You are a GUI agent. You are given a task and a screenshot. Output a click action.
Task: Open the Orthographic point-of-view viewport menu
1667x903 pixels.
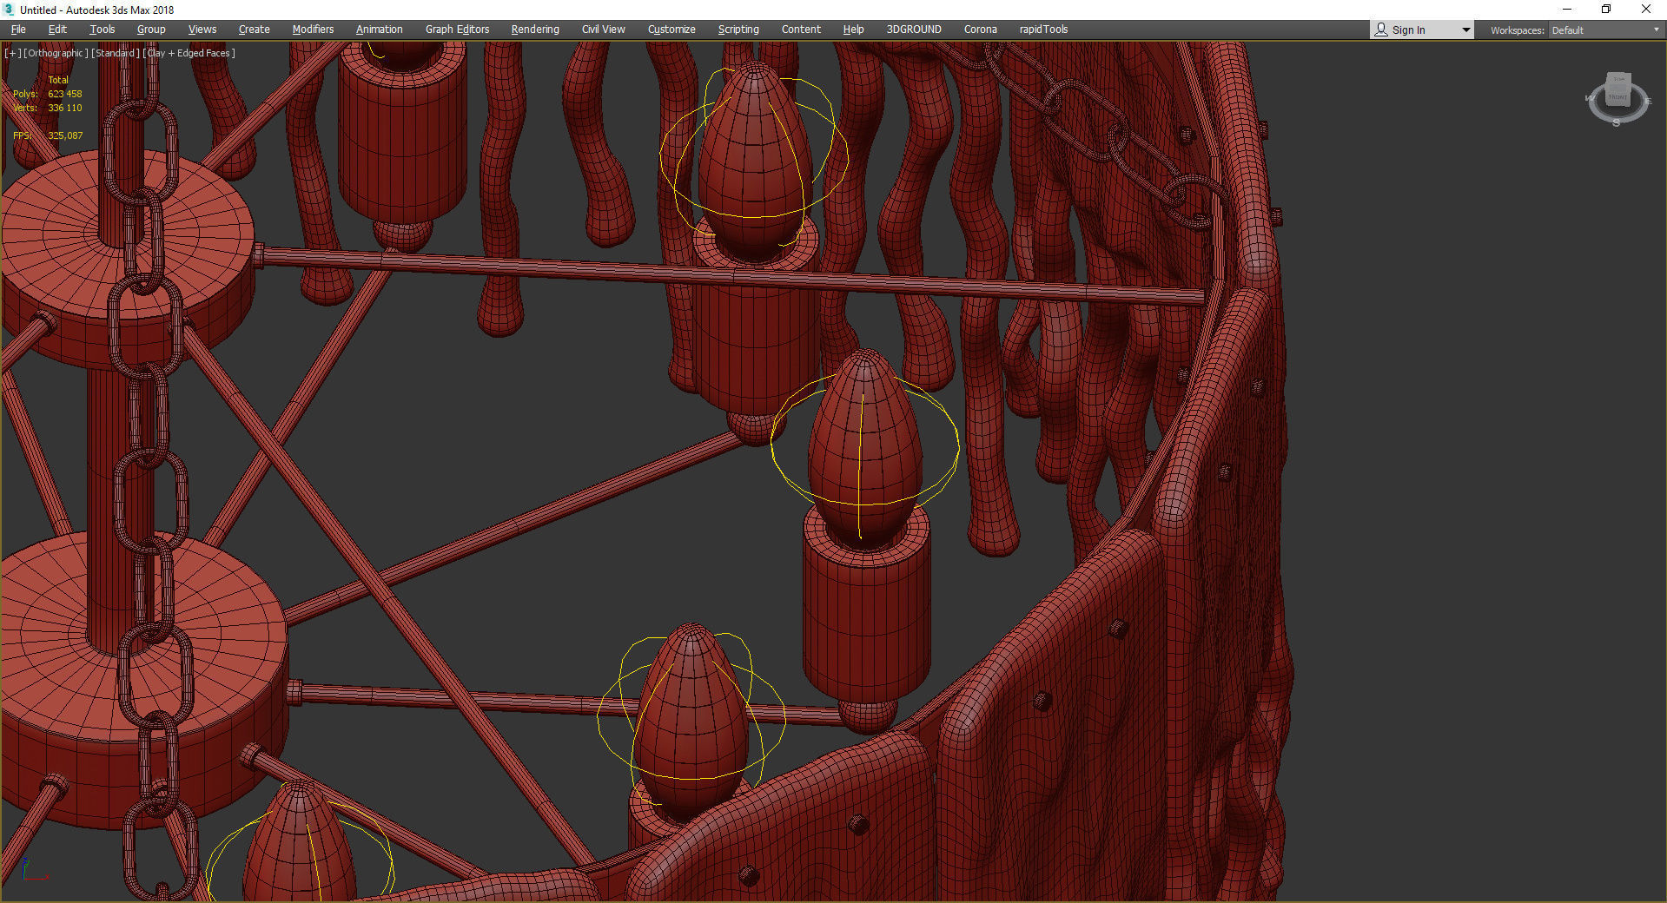click(56, 53)
